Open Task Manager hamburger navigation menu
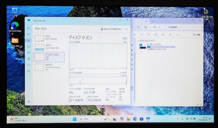 pos(29,28)
